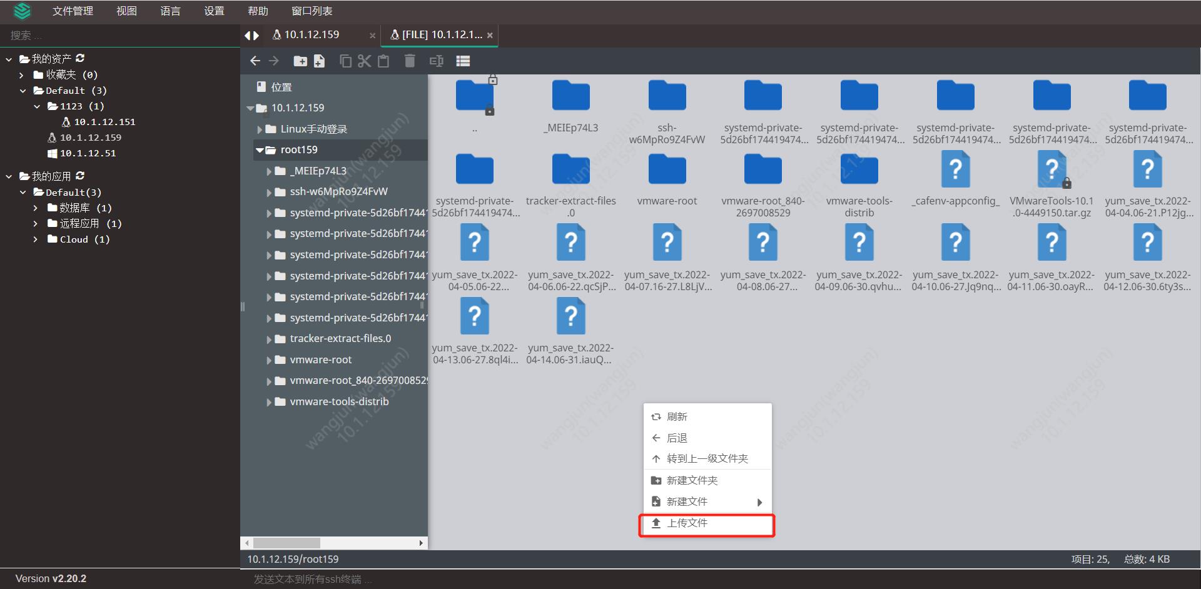Image resolution: width=1201 pixels, height=589 pixels.
Task: Click the trash Delete icon in the toolbar
Action: tap(410, 61)
